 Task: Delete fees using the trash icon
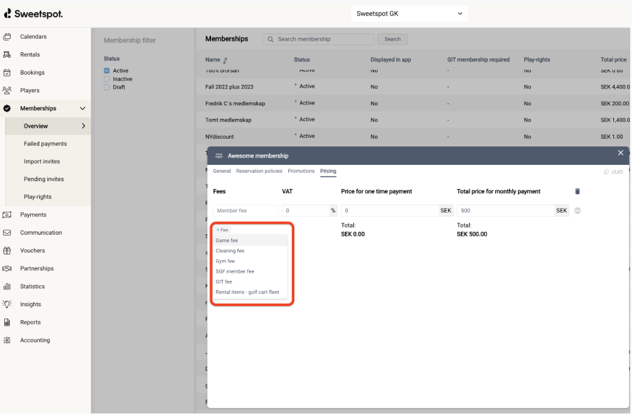click(577, 191)
